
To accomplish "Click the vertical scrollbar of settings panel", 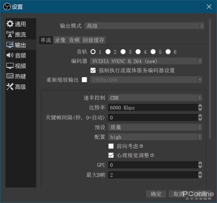I will [x=210, y=78].
